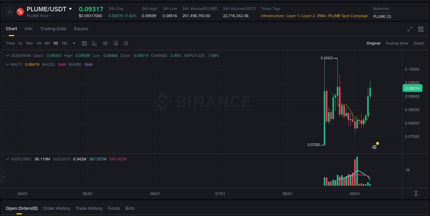Open the order flow markers icon
Screen dimensions: 430x216
coord(105,43)
